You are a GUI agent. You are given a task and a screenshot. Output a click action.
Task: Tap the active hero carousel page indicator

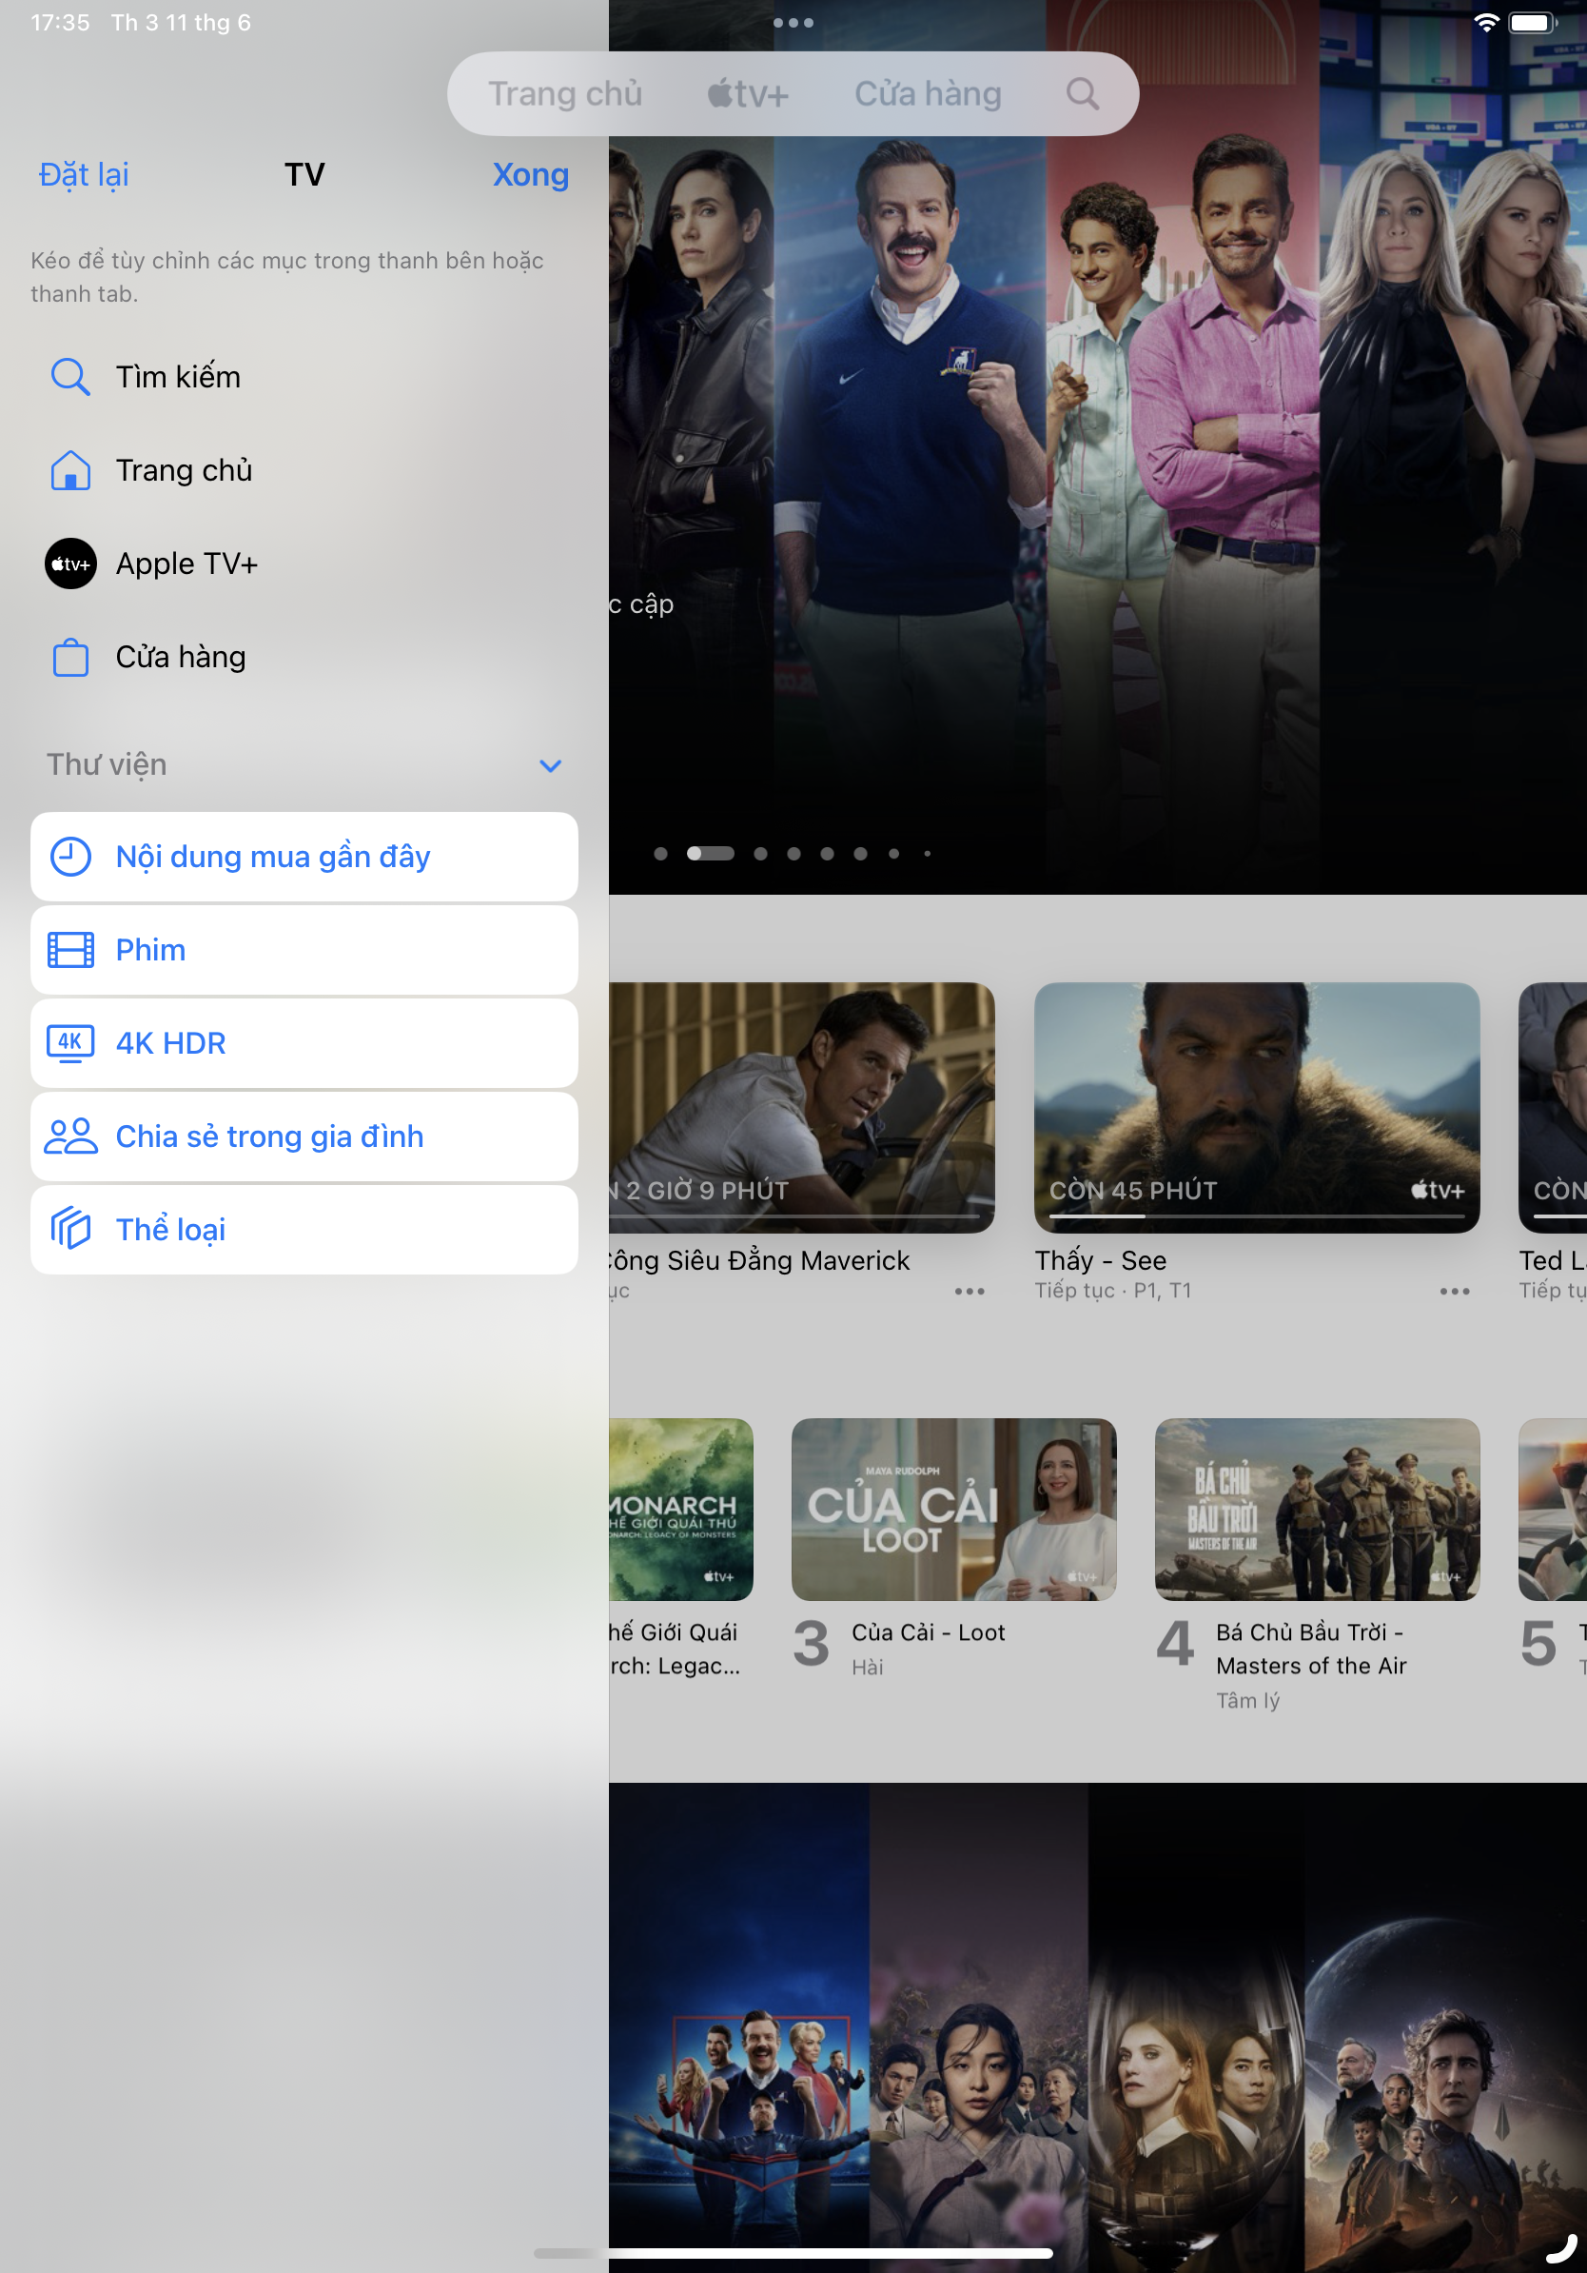pyautogui.click(x=711, y=854)
